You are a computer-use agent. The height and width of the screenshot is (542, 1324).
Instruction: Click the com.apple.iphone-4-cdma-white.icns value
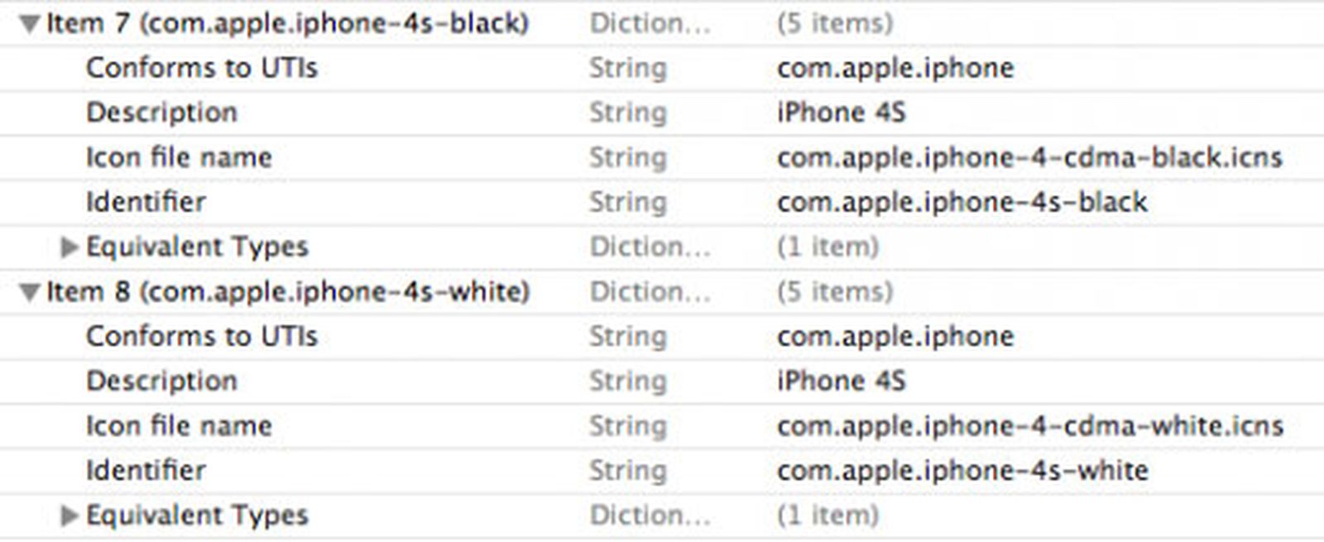click(x=1029, y=425)
